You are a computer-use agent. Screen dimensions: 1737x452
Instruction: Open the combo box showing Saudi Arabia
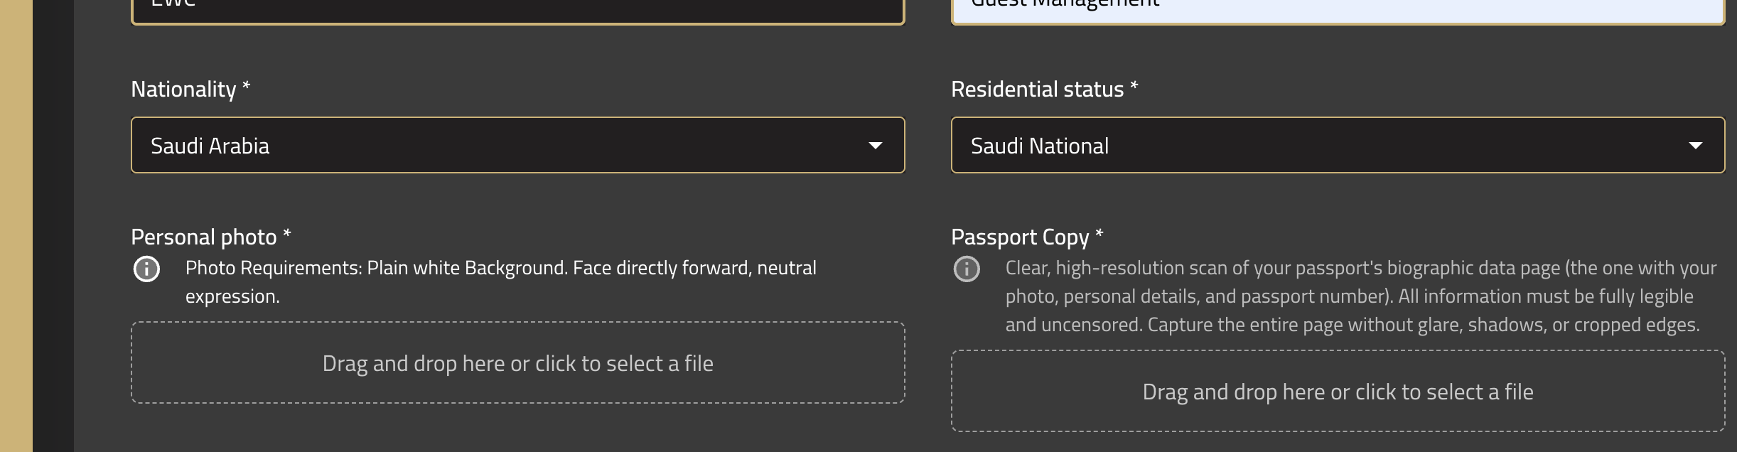point(517,145)
